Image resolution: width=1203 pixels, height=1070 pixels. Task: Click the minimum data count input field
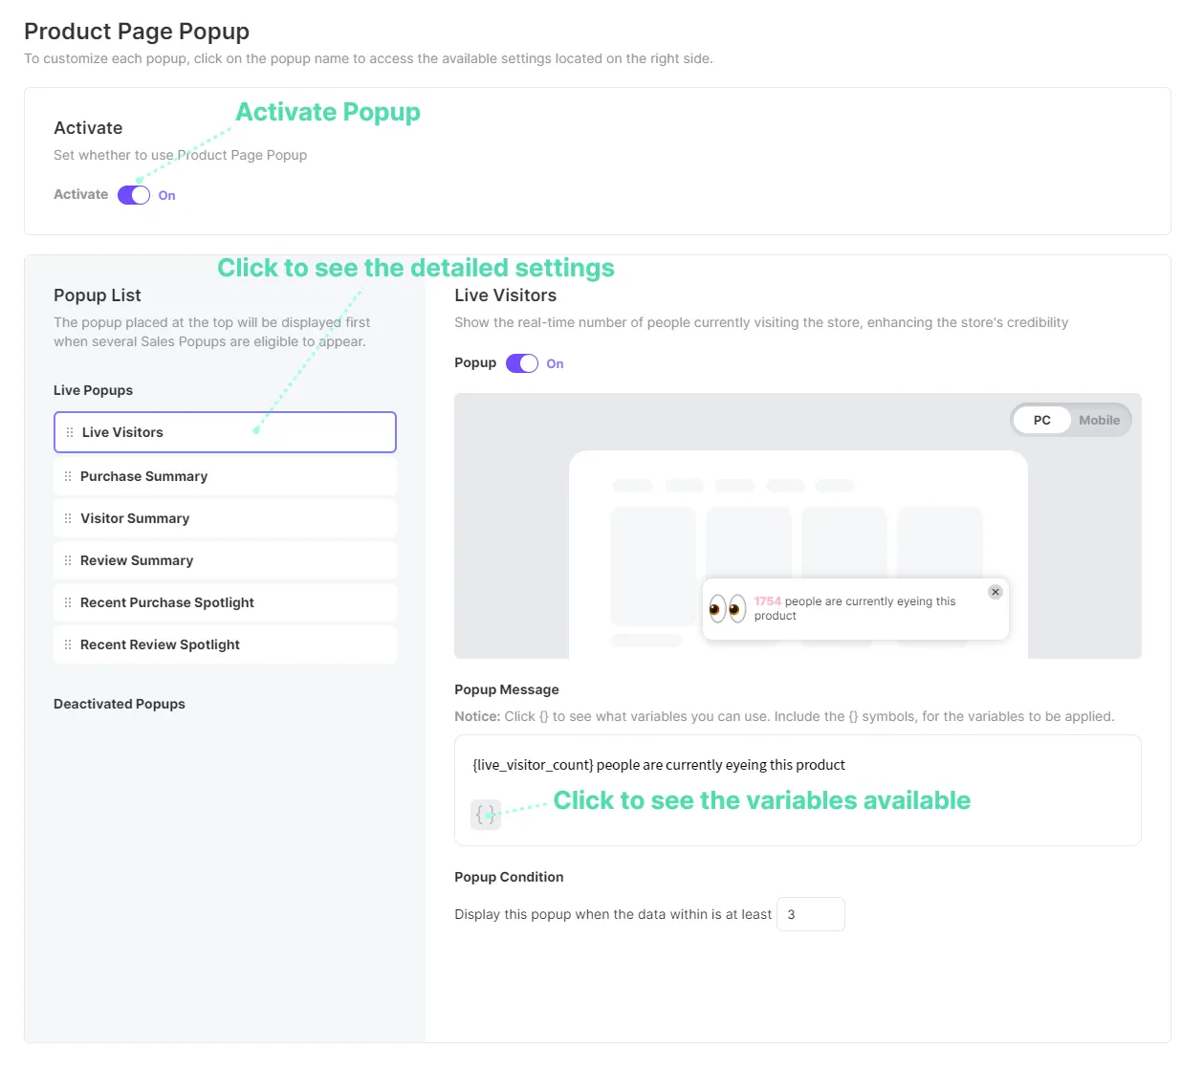click(811, 914)
